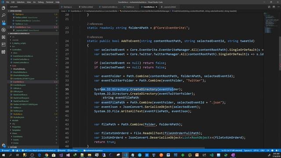Viewport: 281px width, 158px height.
Task: Expand the obj folder
Action: coord(14,124)
